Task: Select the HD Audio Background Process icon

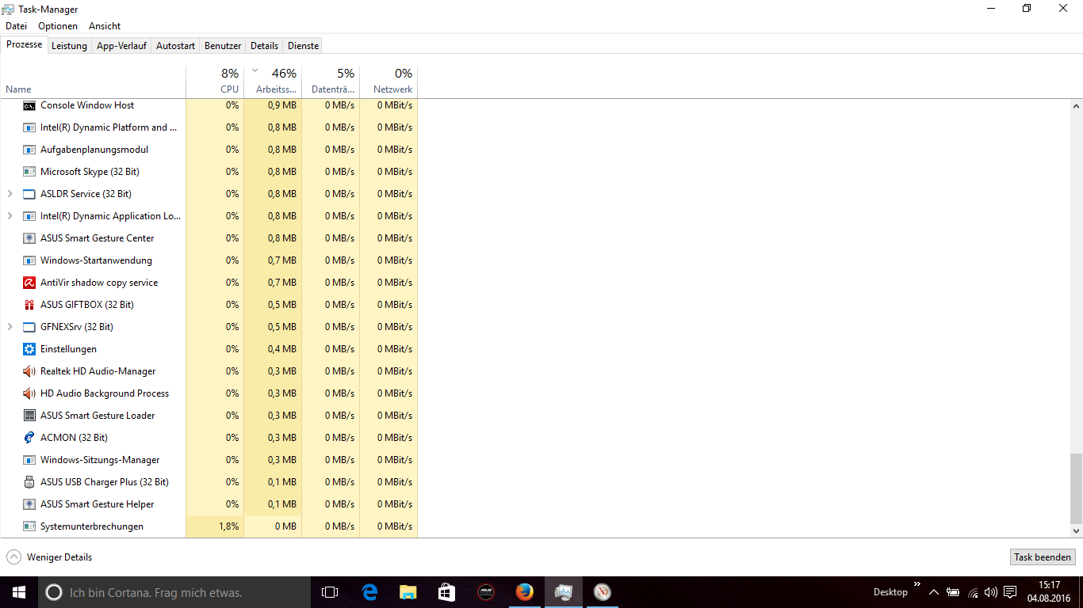Action: tap(29, 393)
